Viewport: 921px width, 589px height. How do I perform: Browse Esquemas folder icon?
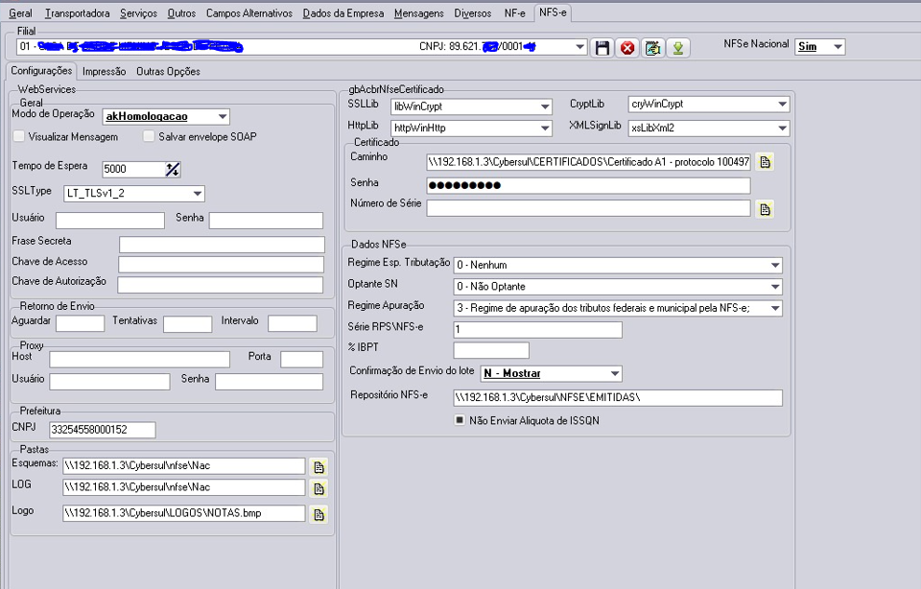319,467
